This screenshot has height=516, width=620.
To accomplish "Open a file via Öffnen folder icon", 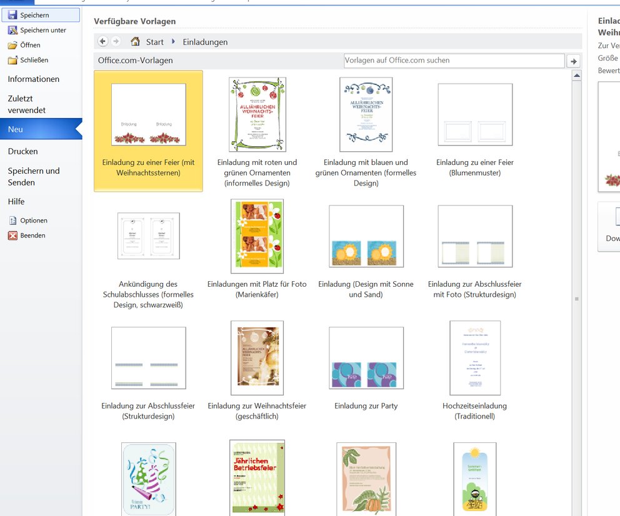I will pyautogui.click(x=12, y=45).
